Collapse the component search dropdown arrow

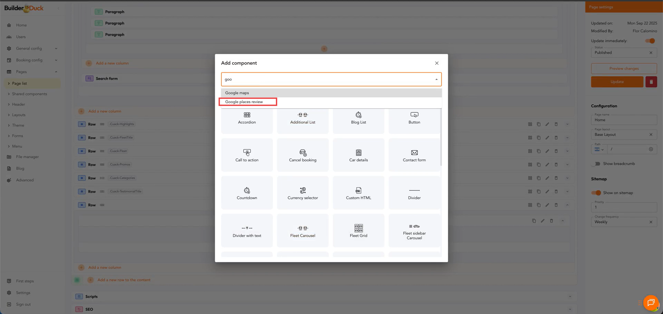pos(436,79)
